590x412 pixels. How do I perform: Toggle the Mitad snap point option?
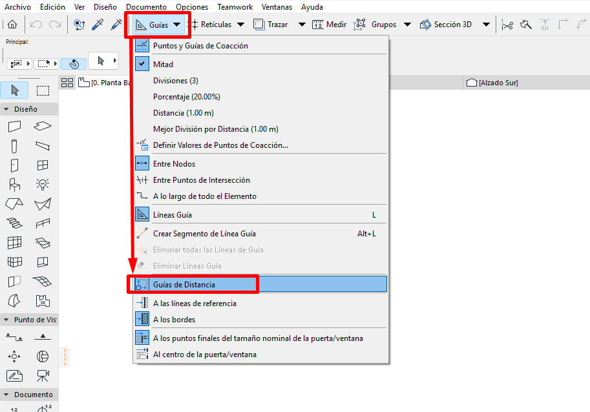coord(260,65)
